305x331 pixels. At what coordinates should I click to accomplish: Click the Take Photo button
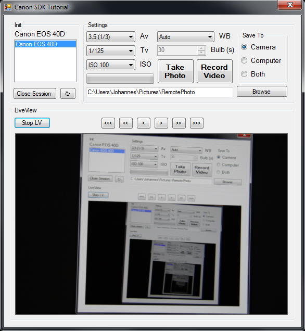pyautogui.click(x=175, y=71)
